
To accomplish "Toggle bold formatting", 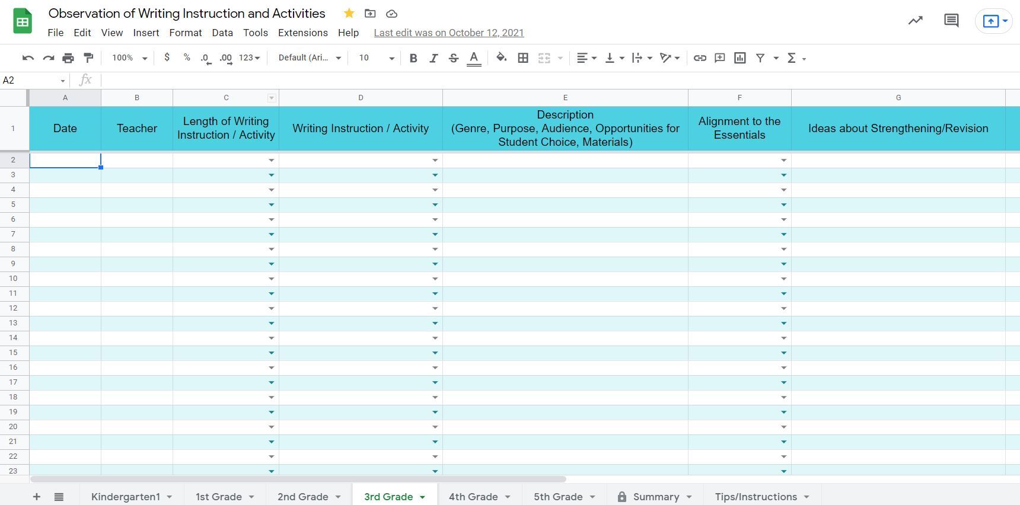I will (413, 57).
